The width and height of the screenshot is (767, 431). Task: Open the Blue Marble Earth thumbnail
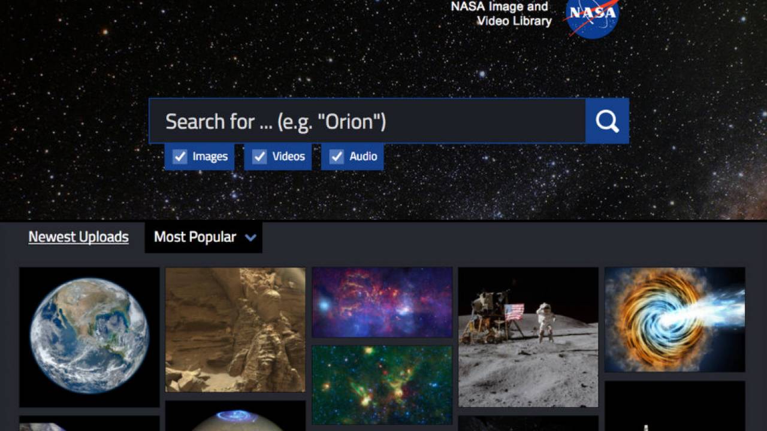click(89, 338)
